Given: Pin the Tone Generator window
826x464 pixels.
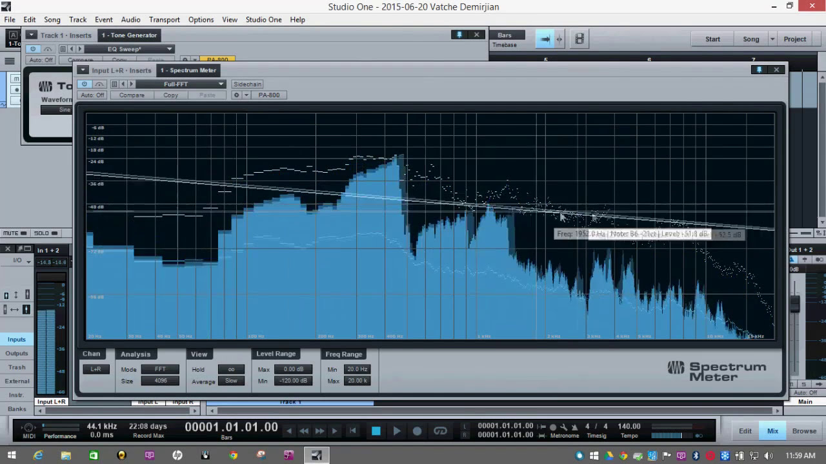Looking at the screenshot, I should [x=459, y=35].
